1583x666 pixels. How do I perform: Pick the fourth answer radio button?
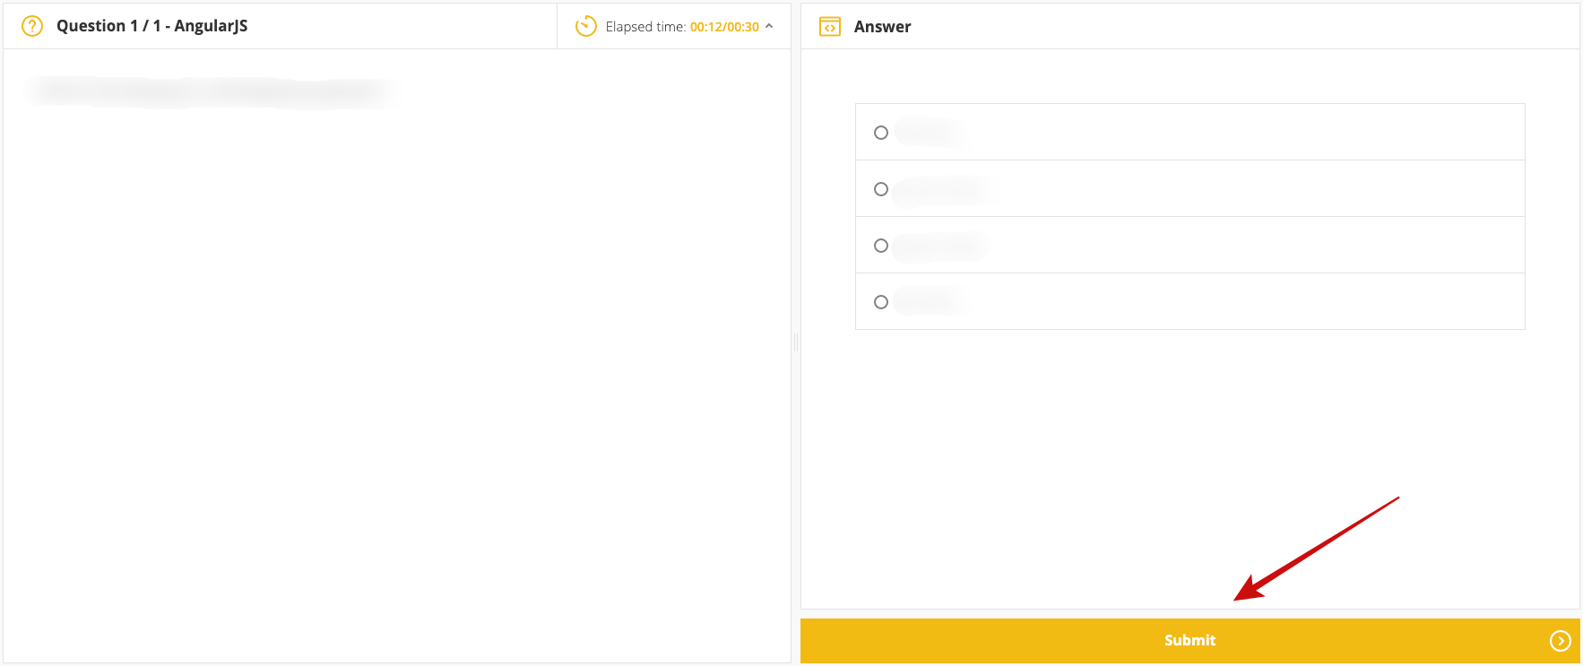click(x=881, y=302)
